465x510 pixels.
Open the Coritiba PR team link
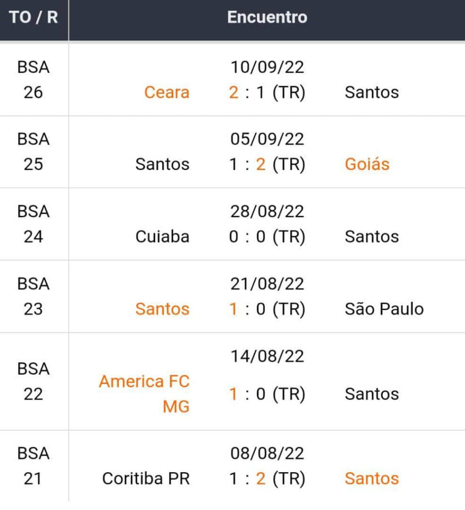coord(146,479)
